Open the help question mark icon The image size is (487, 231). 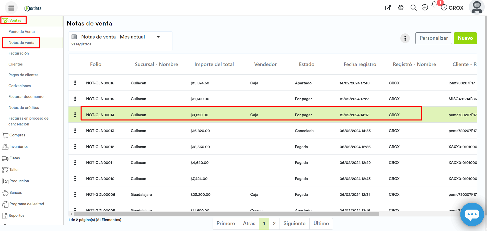[444, 8]
